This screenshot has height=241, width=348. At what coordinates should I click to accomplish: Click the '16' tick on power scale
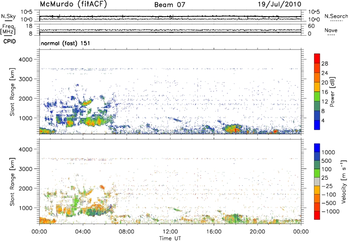pyautogui.click(x=325, y=92)
